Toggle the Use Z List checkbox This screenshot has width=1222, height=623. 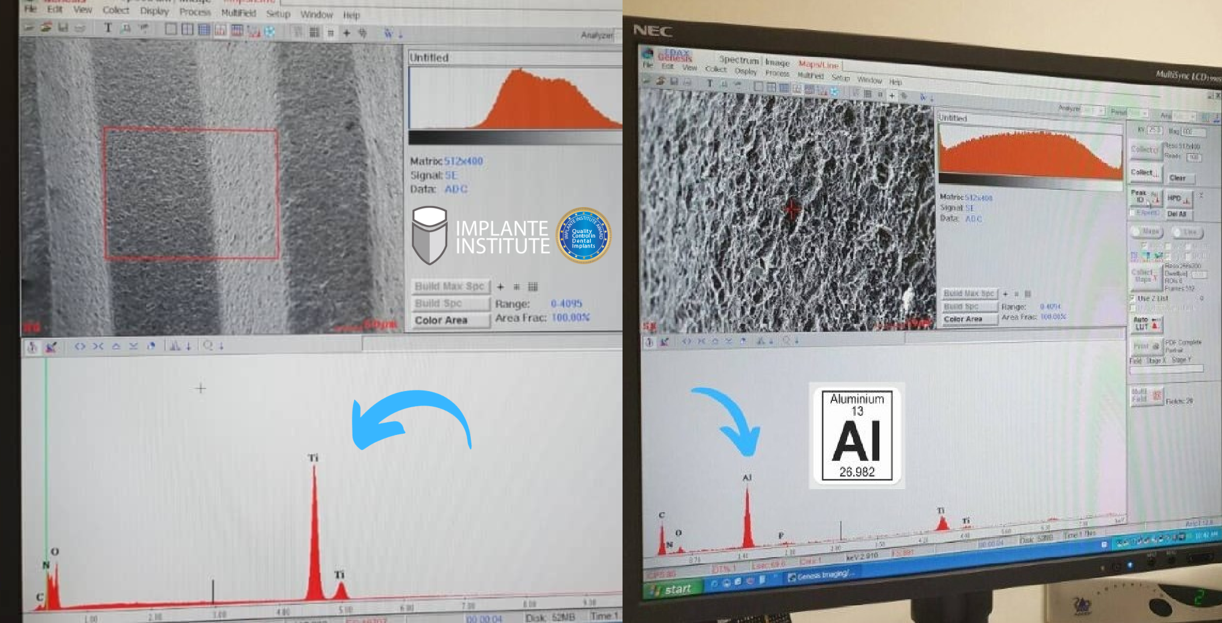click(1133, 298)
